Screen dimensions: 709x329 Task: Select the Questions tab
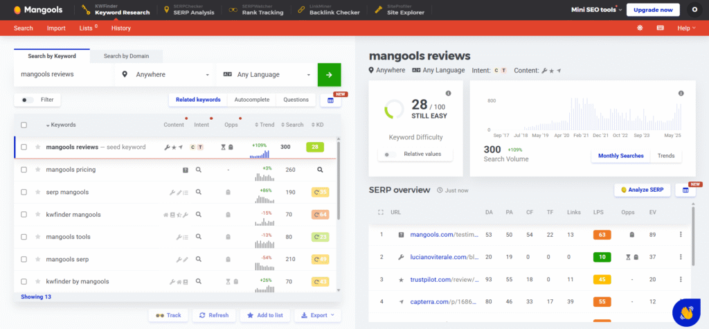point(296,100)
